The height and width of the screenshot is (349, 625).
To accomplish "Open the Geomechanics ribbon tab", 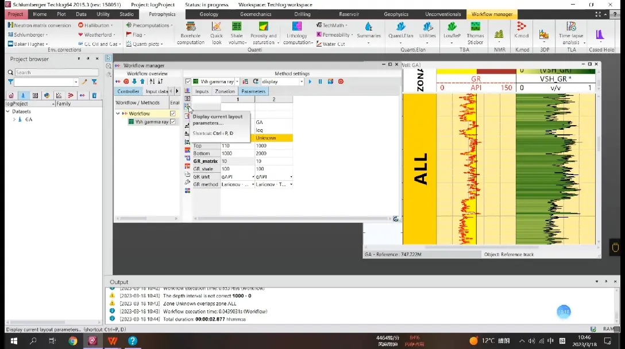I will pyautogui.click(x=256, y=14).
